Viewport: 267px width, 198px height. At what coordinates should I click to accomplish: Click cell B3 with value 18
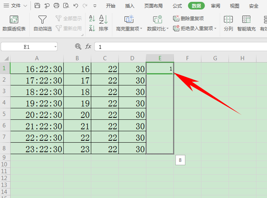[77, 91]
